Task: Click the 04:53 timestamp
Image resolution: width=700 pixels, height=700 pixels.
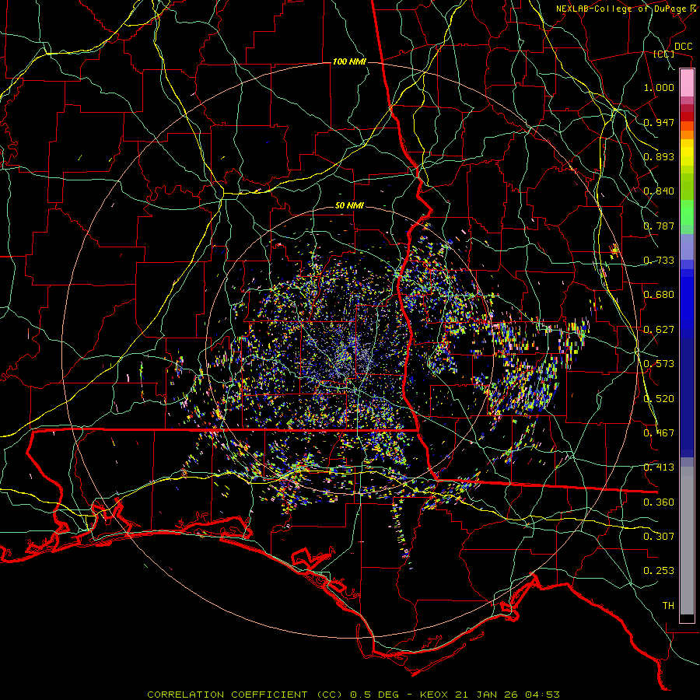Action: coord(544,695)
